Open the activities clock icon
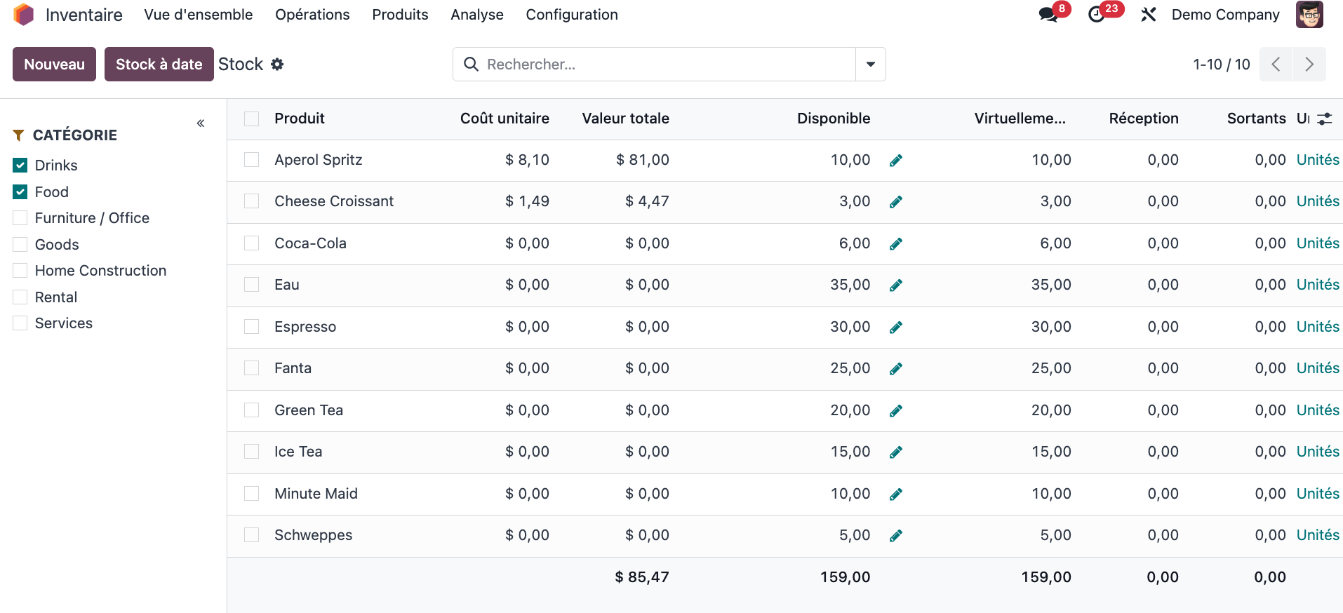Viewport: 1343px width, 613px height. tap(1097, 15)
